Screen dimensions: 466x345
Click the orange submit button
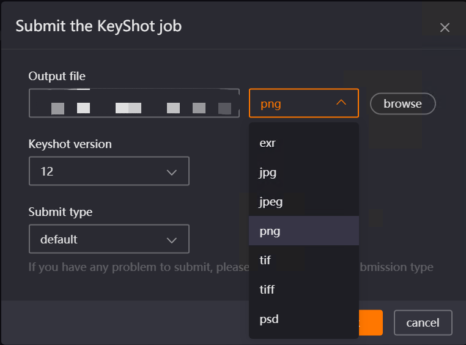pyautogui.click(x=371, y=323)
